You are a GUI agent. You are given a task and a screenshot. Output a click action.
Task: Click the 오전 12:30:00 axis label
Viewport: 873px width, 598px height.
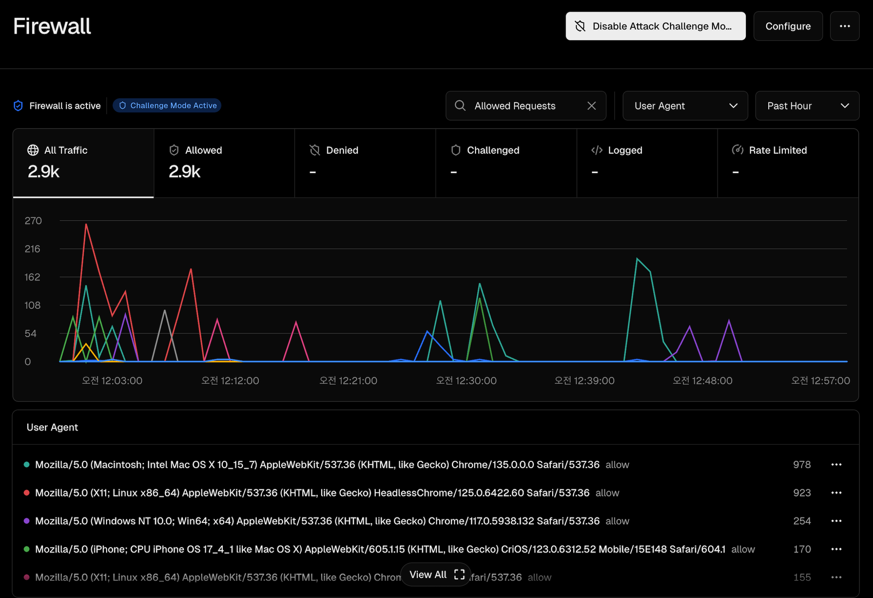(466, 380)
